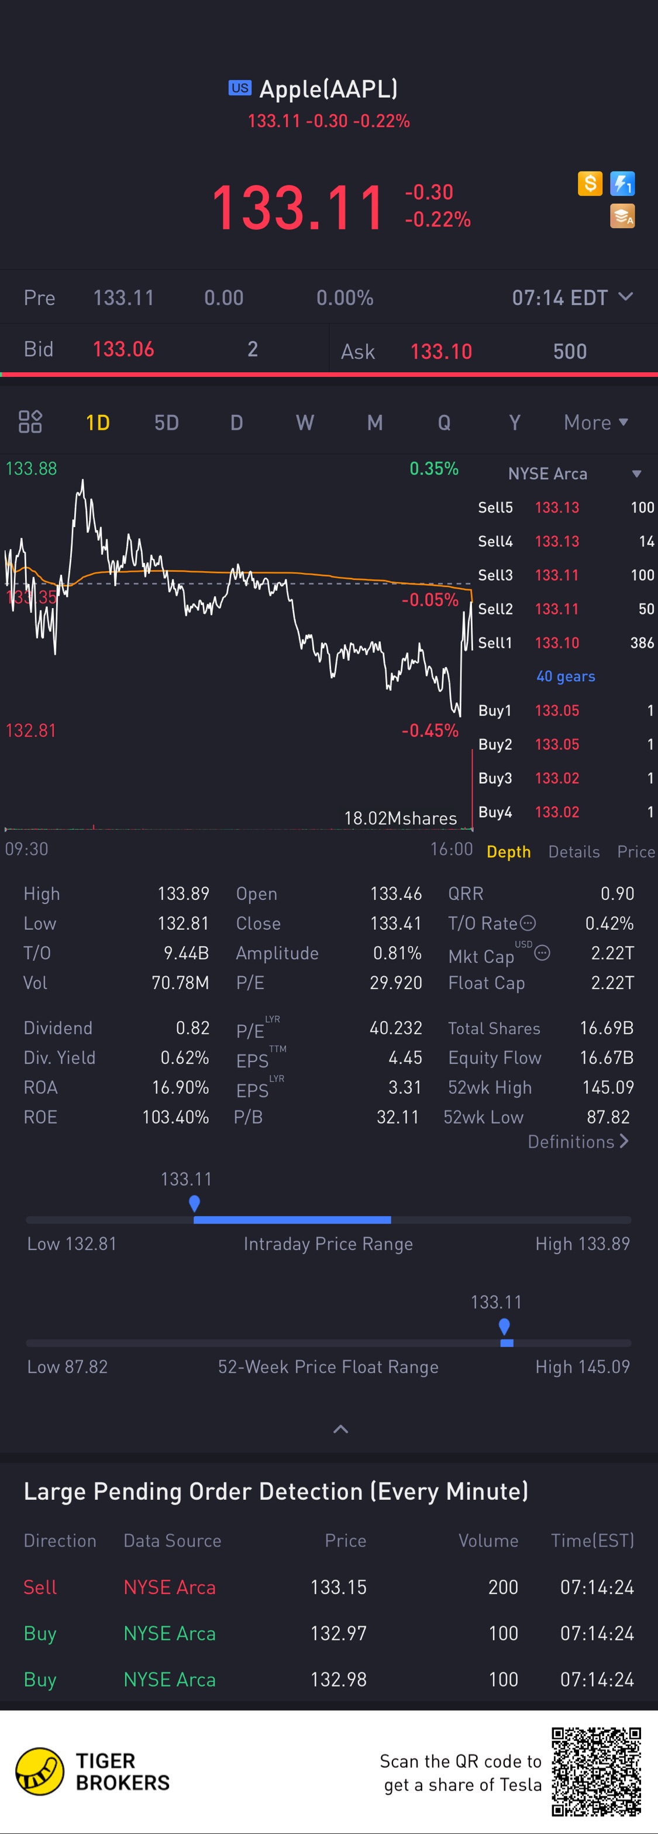Tap the Mkt Cap currency info icon
The height and width of the screenshot is (1834, 658).
542,953
